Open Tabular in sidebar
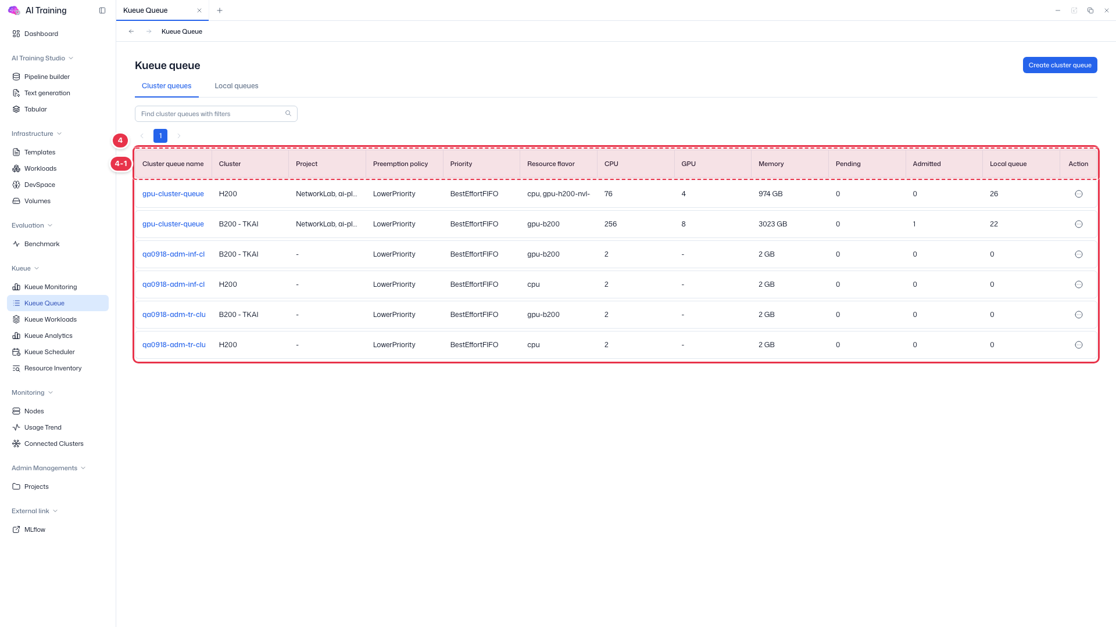 coord(58,109)
